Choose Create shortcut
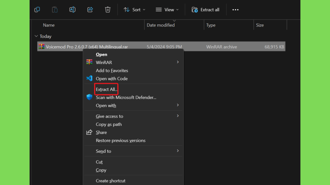This screenshot has width=330, height=185. tap(111, 181)
